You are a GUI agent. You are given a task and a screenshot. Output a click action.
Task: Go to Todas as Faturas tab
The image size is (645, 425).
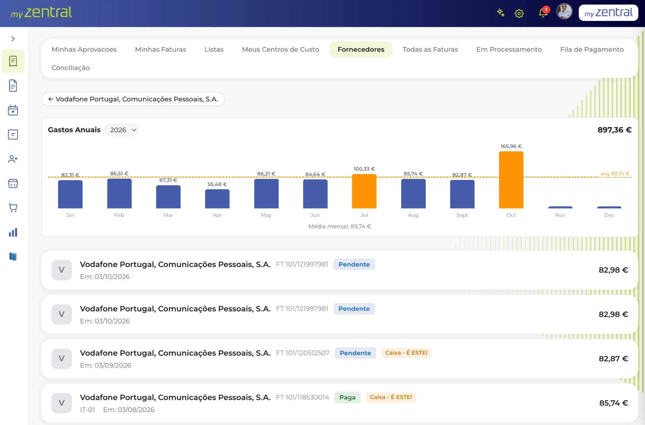coord(430,49)
